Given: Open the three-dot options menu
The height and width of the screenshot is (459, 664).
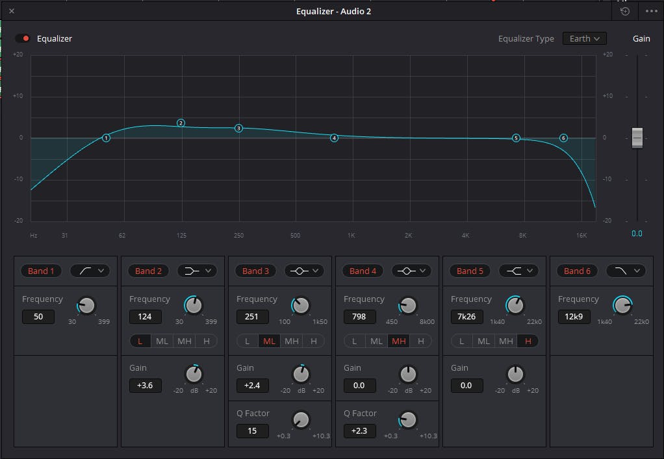Looking at the screenshot, I should pyautogui.click(x=651, y=12).
